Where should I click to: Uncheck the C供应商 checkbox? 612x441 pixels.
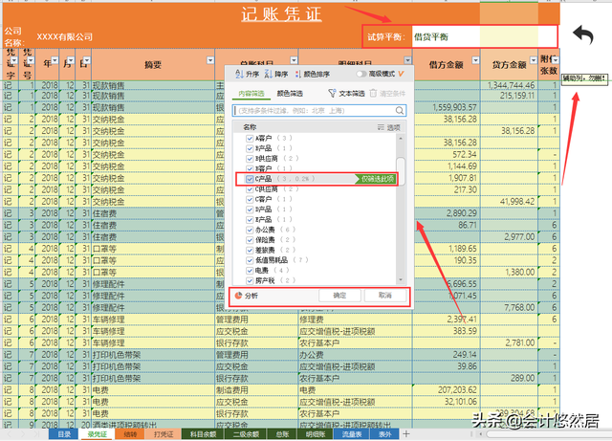click(x=250, y=189)
